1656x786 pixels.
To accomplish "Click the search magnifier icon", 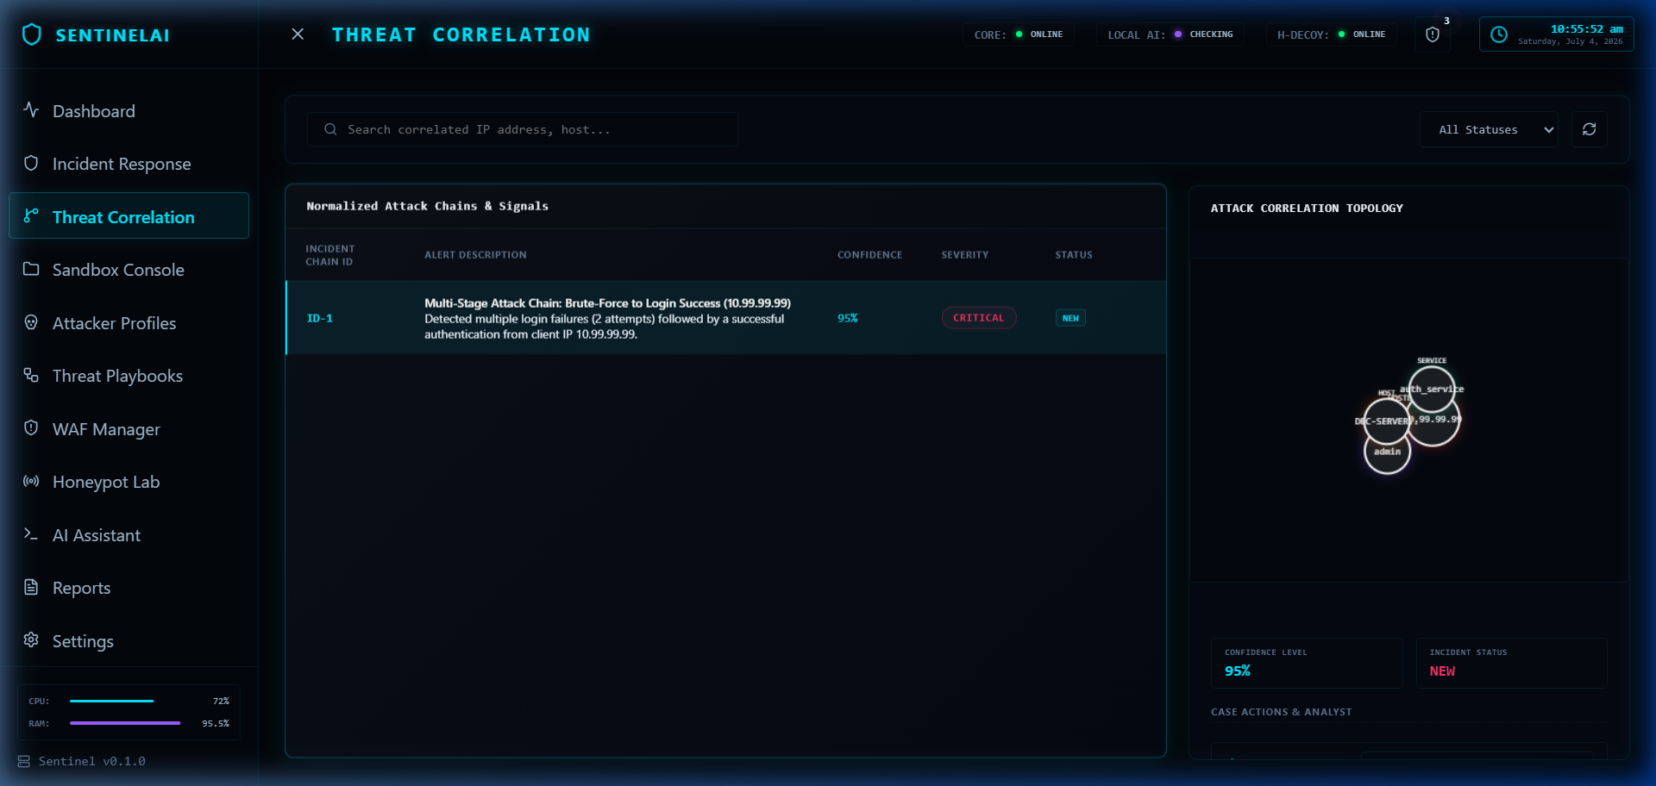I will (x=330, y=129).
